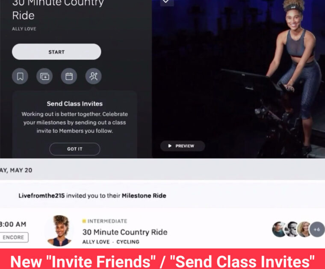Open Ally Love instructor thumbnail in schedule

tap(60, 230)
